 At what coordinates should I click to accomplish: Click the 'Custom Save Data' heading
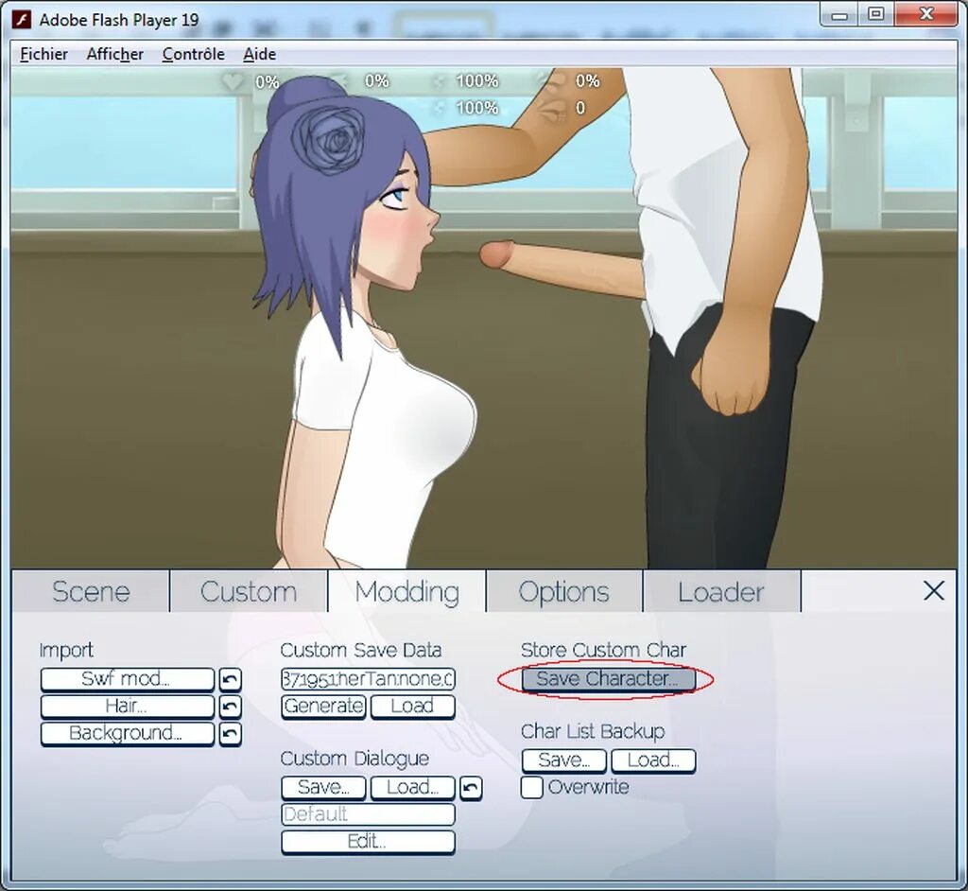click(x=360, y=650)
